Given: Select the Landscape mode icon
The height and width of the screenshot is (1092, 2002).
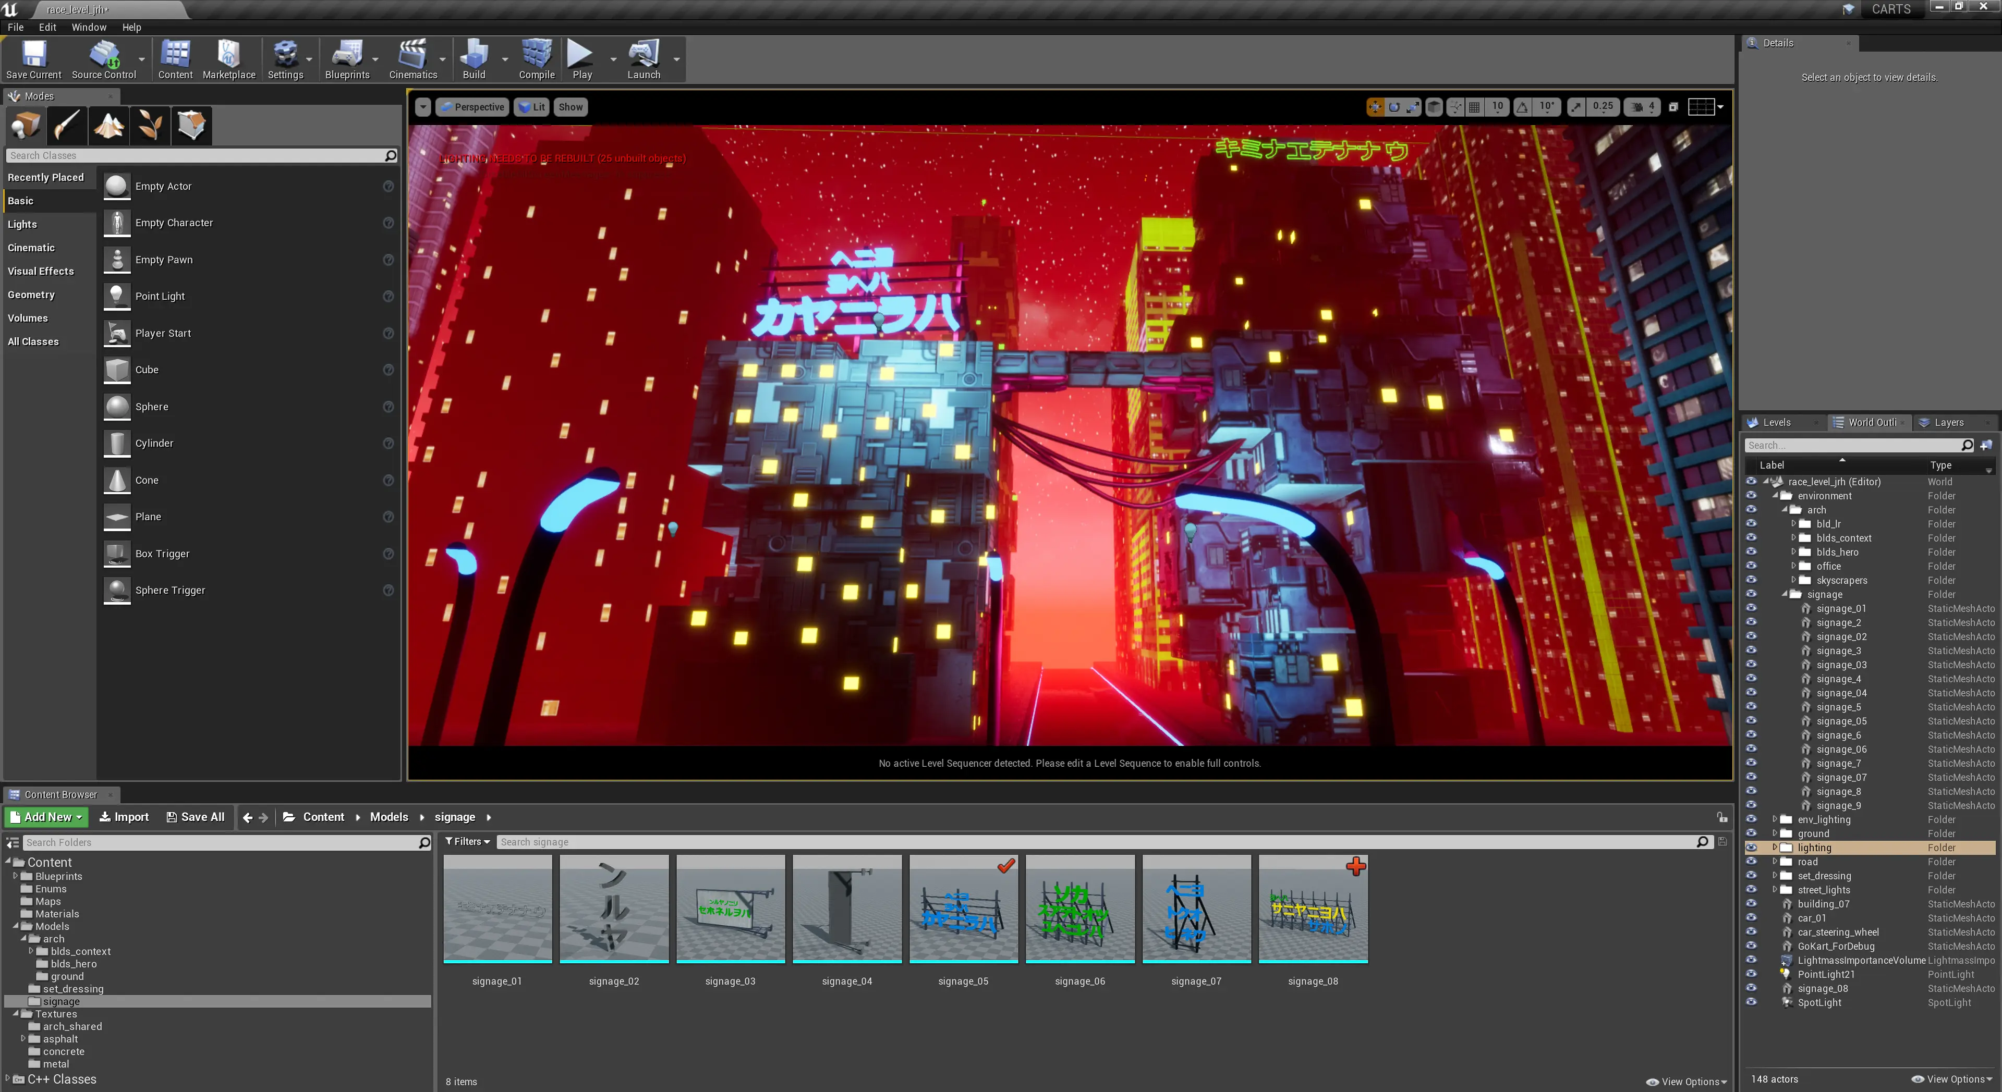Looking at the screenshot, I should pyautogui.click(x=108, y=125).
